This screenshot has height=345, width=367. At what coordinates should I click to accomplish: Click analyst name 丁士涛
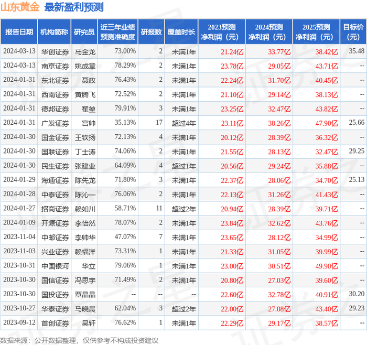click(x=85, y=152)
